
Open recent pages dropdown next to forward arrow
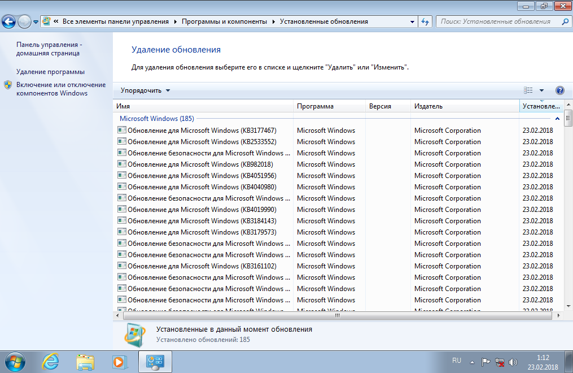coord(36,22)
